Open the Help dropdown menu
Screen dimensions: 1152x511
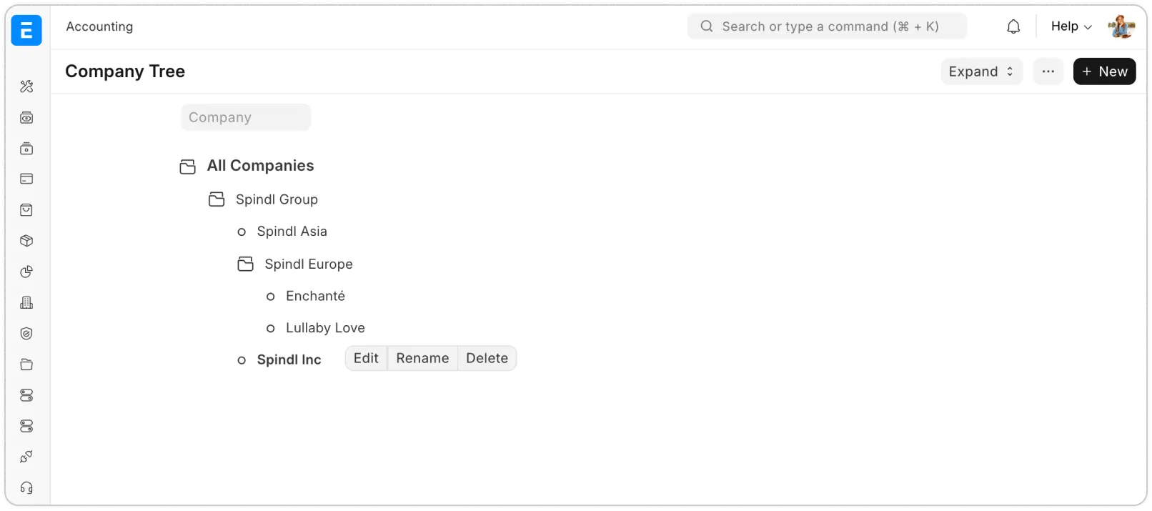click(x=1071, y=26)
